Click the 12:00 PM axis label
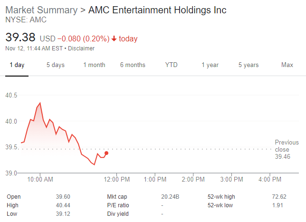The height and width of the screenshot is (222, 306). (116, 179)
